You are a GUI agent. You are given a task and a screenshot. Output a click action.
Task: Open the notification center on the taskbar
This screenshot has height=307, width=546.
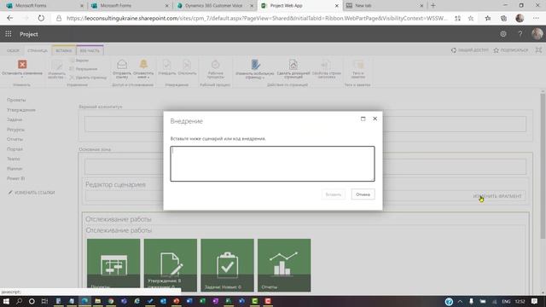[535, 301]
